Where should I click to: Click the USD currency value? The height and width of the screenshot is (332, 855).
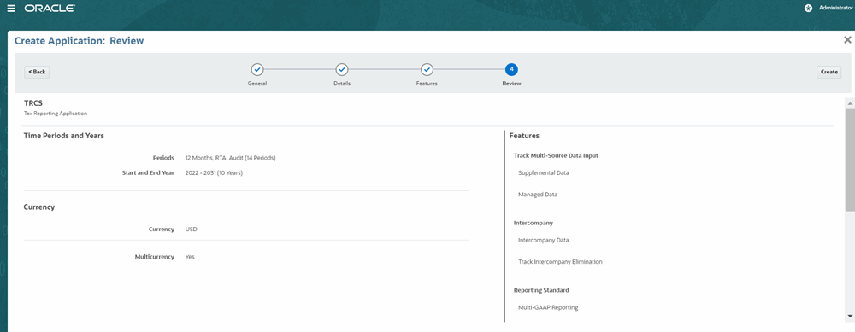(x=192, y=229)
